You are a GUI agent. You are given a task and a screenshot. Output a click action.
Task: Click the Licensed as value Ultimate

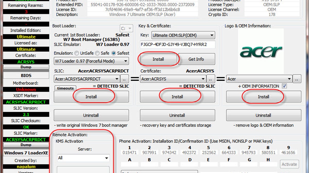26,49
